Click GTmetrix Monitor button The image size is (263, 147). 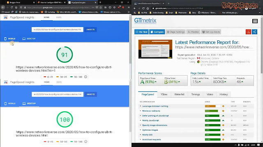[193, 32]
